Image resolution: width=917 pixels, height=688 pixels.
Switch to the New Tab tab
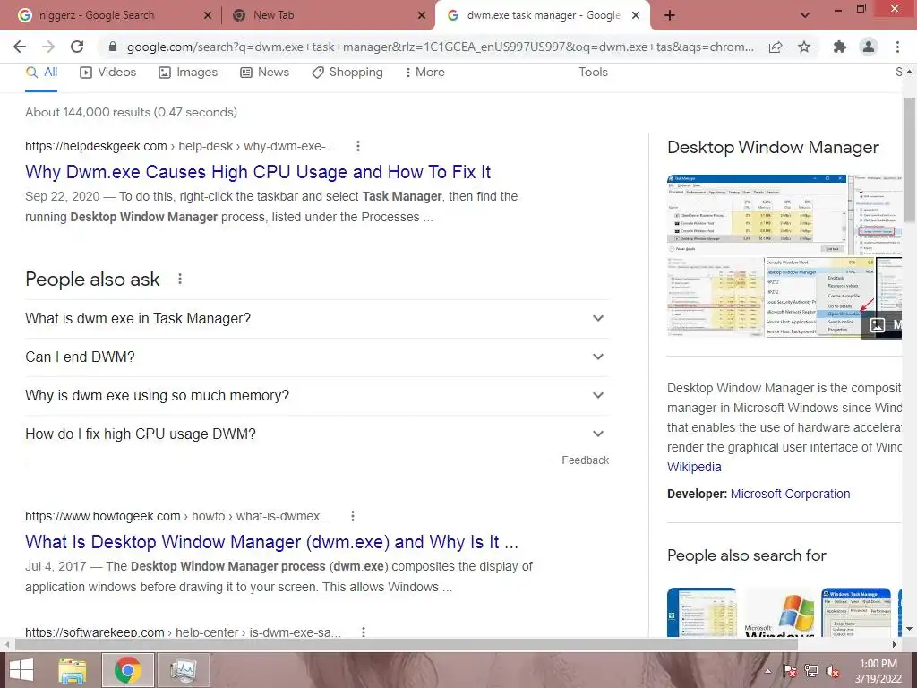328,15
